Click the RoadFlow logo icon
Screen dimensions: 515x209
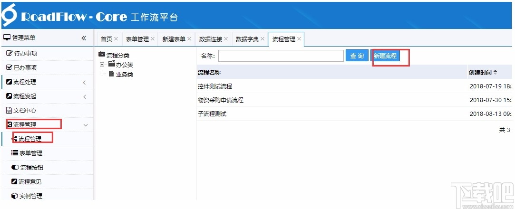coord(9,15)
